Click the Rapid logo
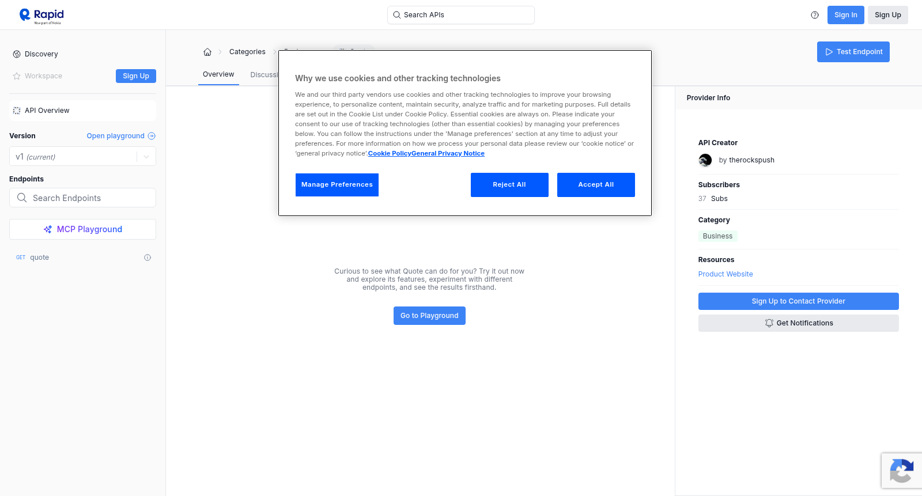 point(41,16)
